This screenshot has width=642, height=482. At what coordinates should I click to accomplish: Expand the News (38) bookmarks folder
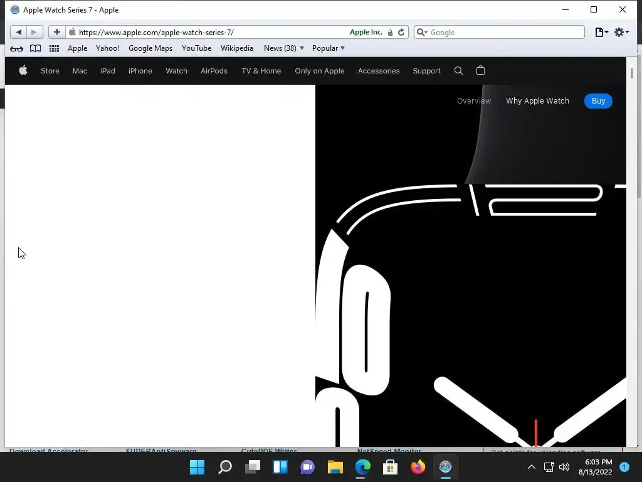[x=284, y=48]
